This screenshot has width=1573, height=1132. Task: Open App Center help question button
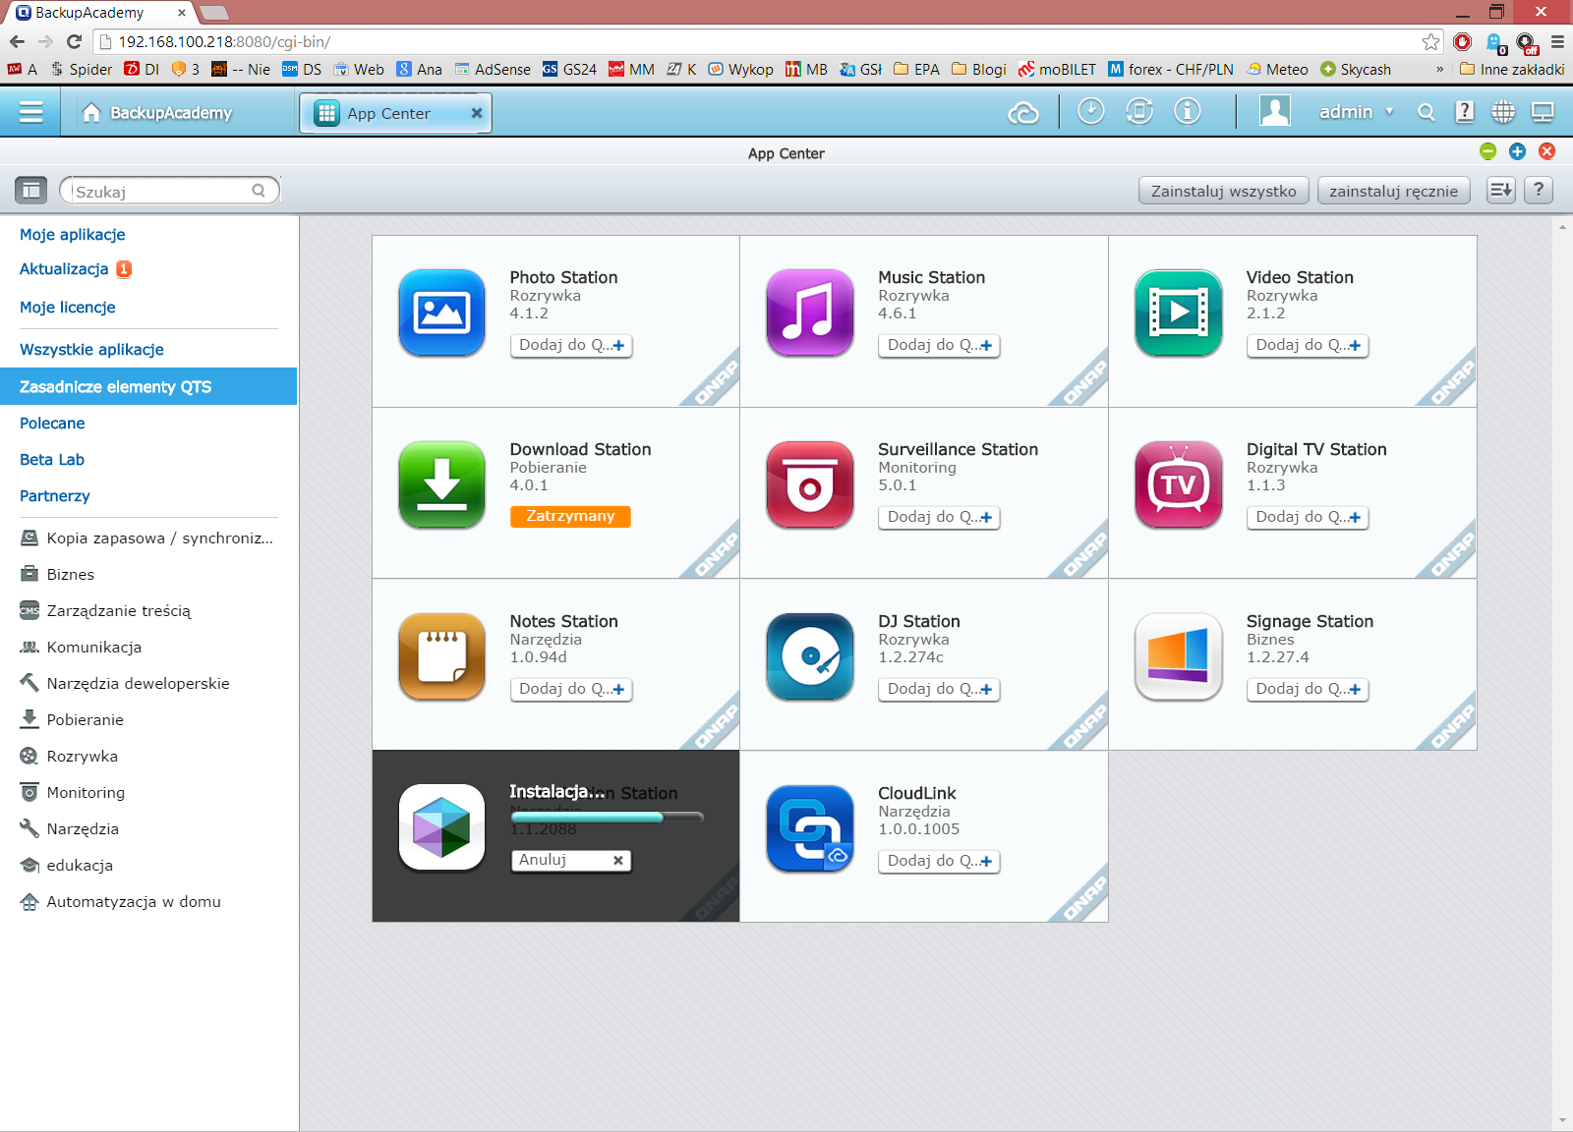pyautogui.click(x=1539, y=191)
